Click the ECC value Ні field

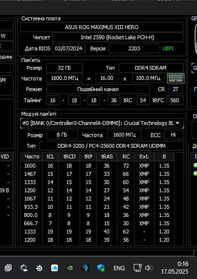click(173, 135)
